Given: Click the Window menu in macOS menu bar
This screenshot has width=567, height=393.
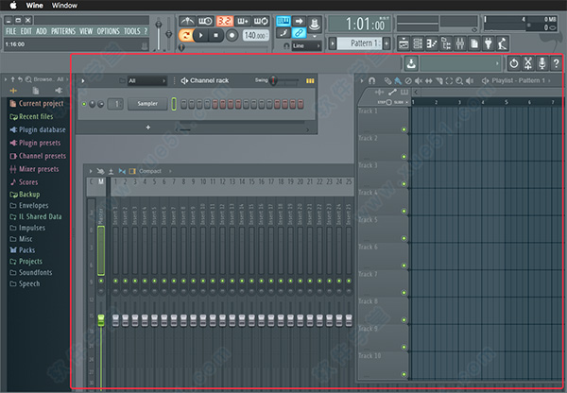Looking at the screenshot, I should pos(64,5).
